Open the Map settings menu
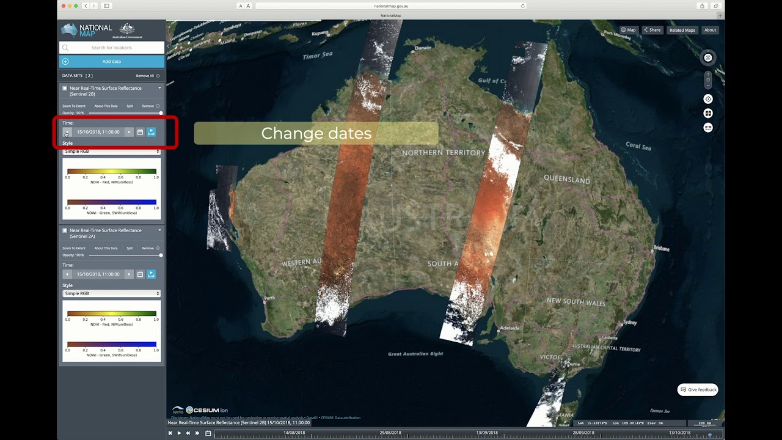The width and height of the screenshot is (782, 440). click(x=628, y=30)
